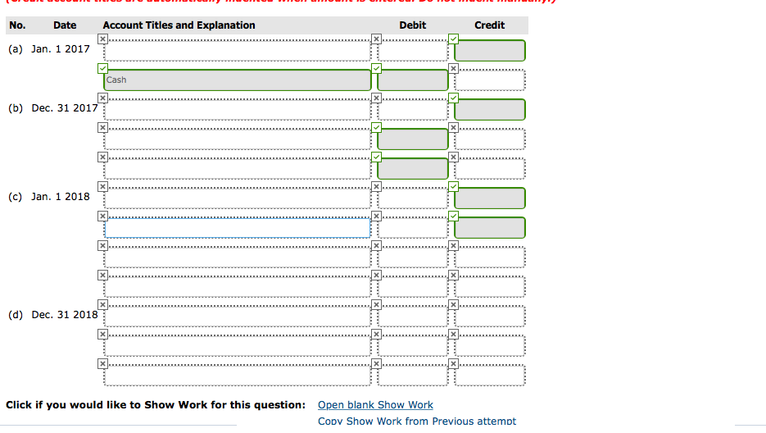
Task: Click entry (b) third-row account input
Action: coord(238,169)
